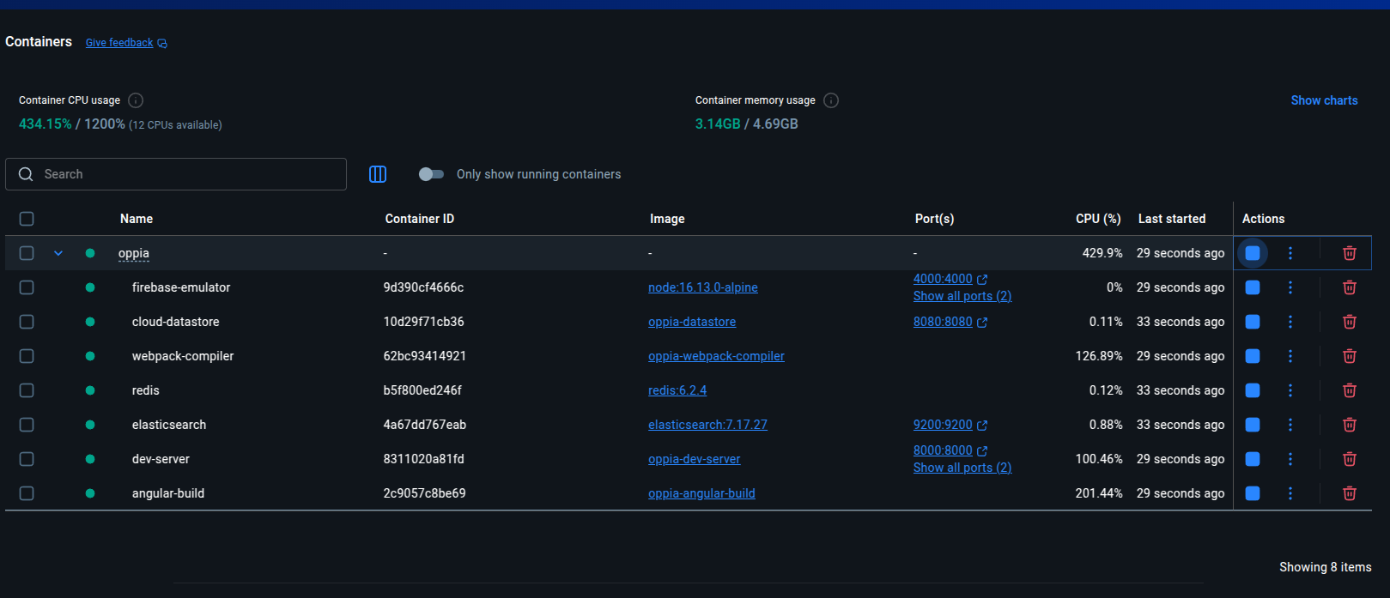The image size is (1390, 598).
Task: Collapse the oppia container group
Action: pos(58,253)
